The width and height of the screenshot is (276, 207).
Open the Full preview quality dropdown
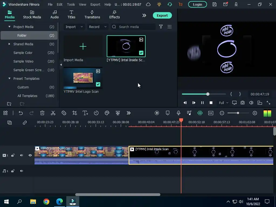pos(223,103)
